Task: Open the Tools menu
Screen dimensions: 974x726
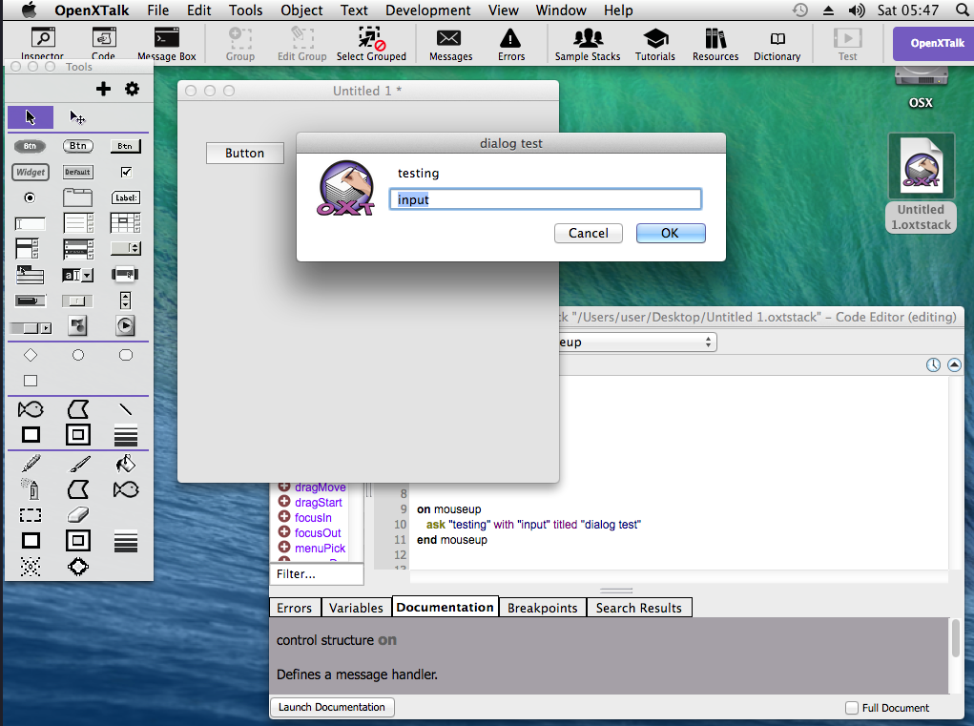Action: click(245, 10)
